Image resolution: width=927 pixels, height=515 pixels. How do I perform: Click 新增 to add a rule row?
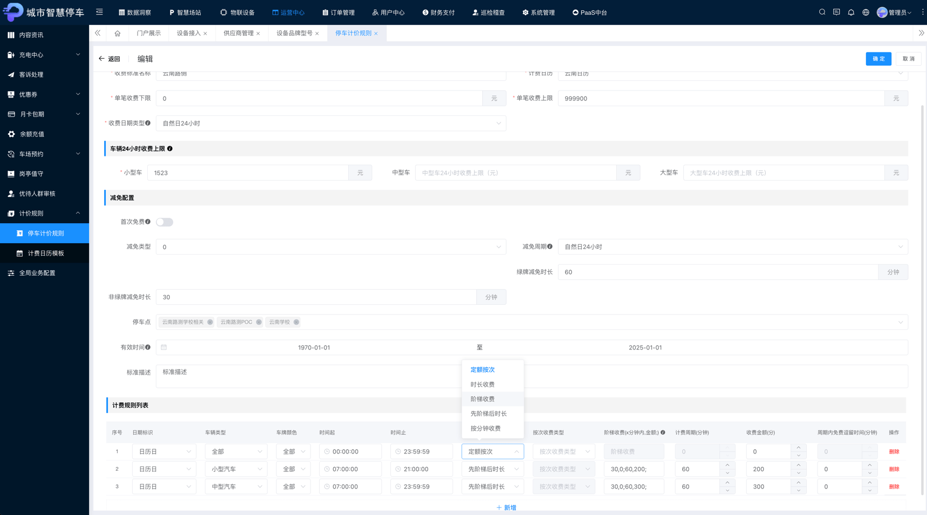click(x=506, y=507)
